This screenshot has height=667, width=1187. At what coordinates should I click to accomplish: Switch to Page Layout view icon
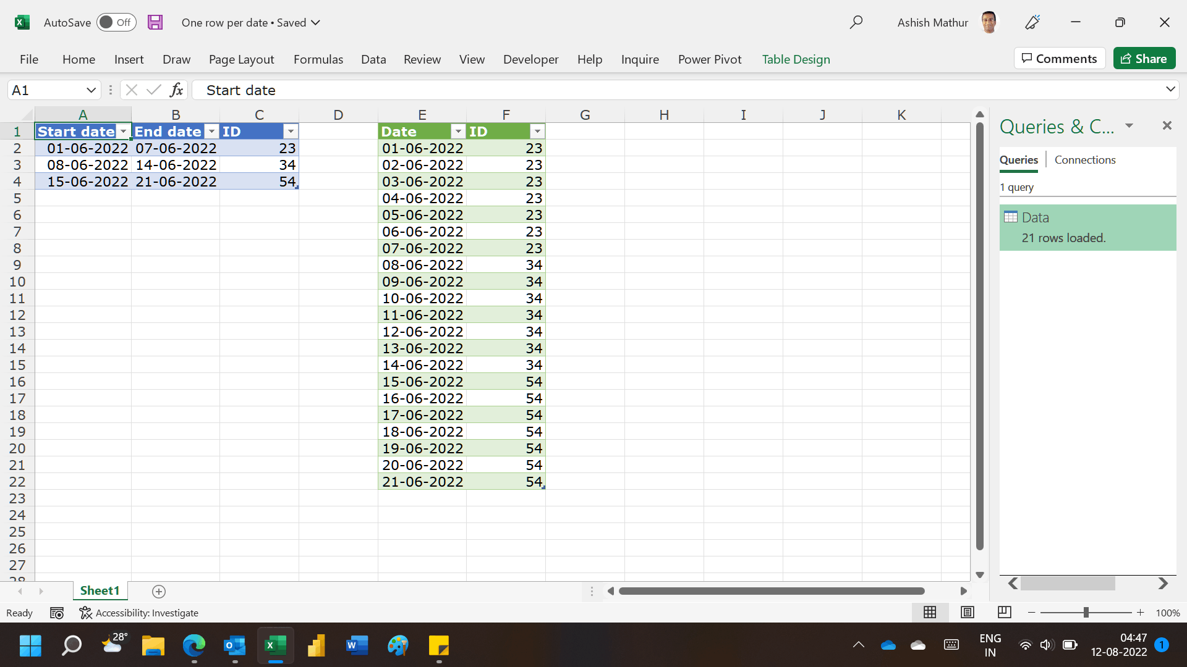pos(968,612)
